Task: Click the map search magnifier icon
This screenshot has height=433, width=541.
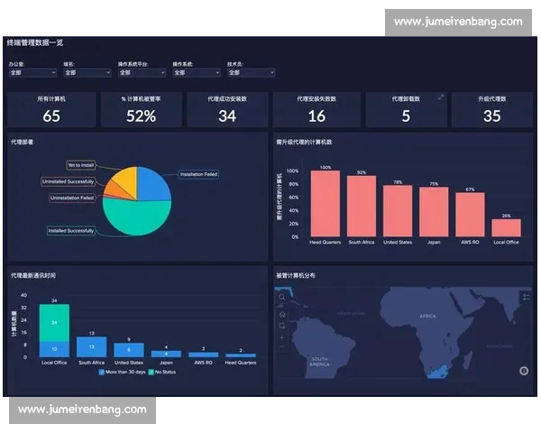Action: click(x=282, y=296)
